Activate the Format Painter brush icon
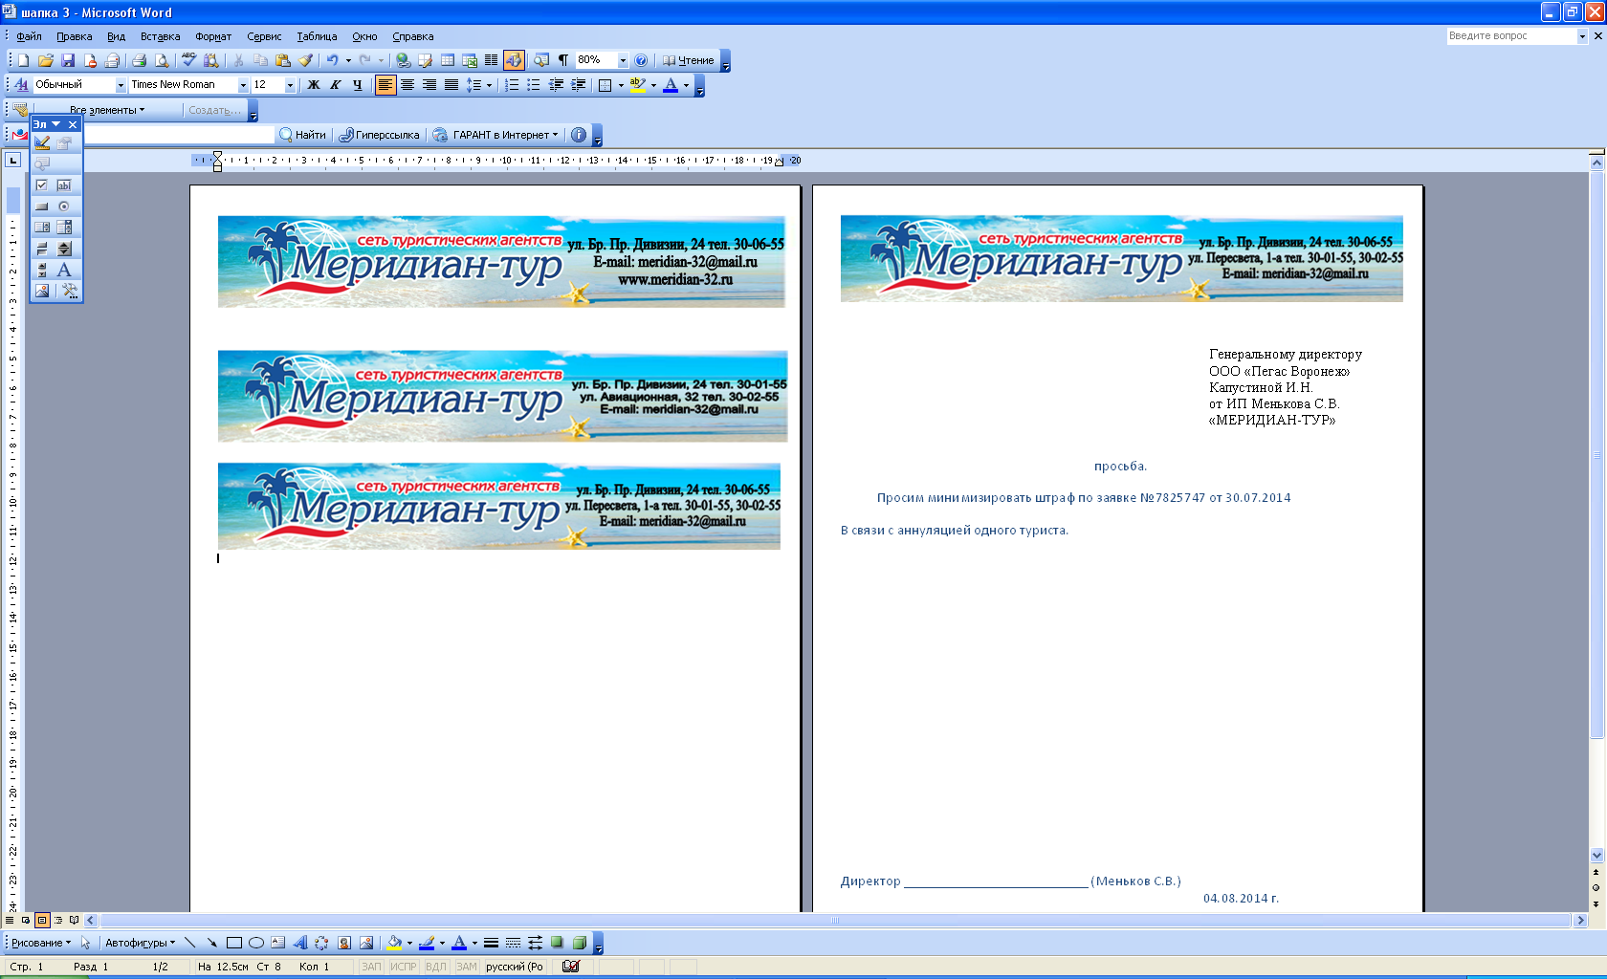The height and width of the screenshot is (979, 1607). [x=305, y=60]
